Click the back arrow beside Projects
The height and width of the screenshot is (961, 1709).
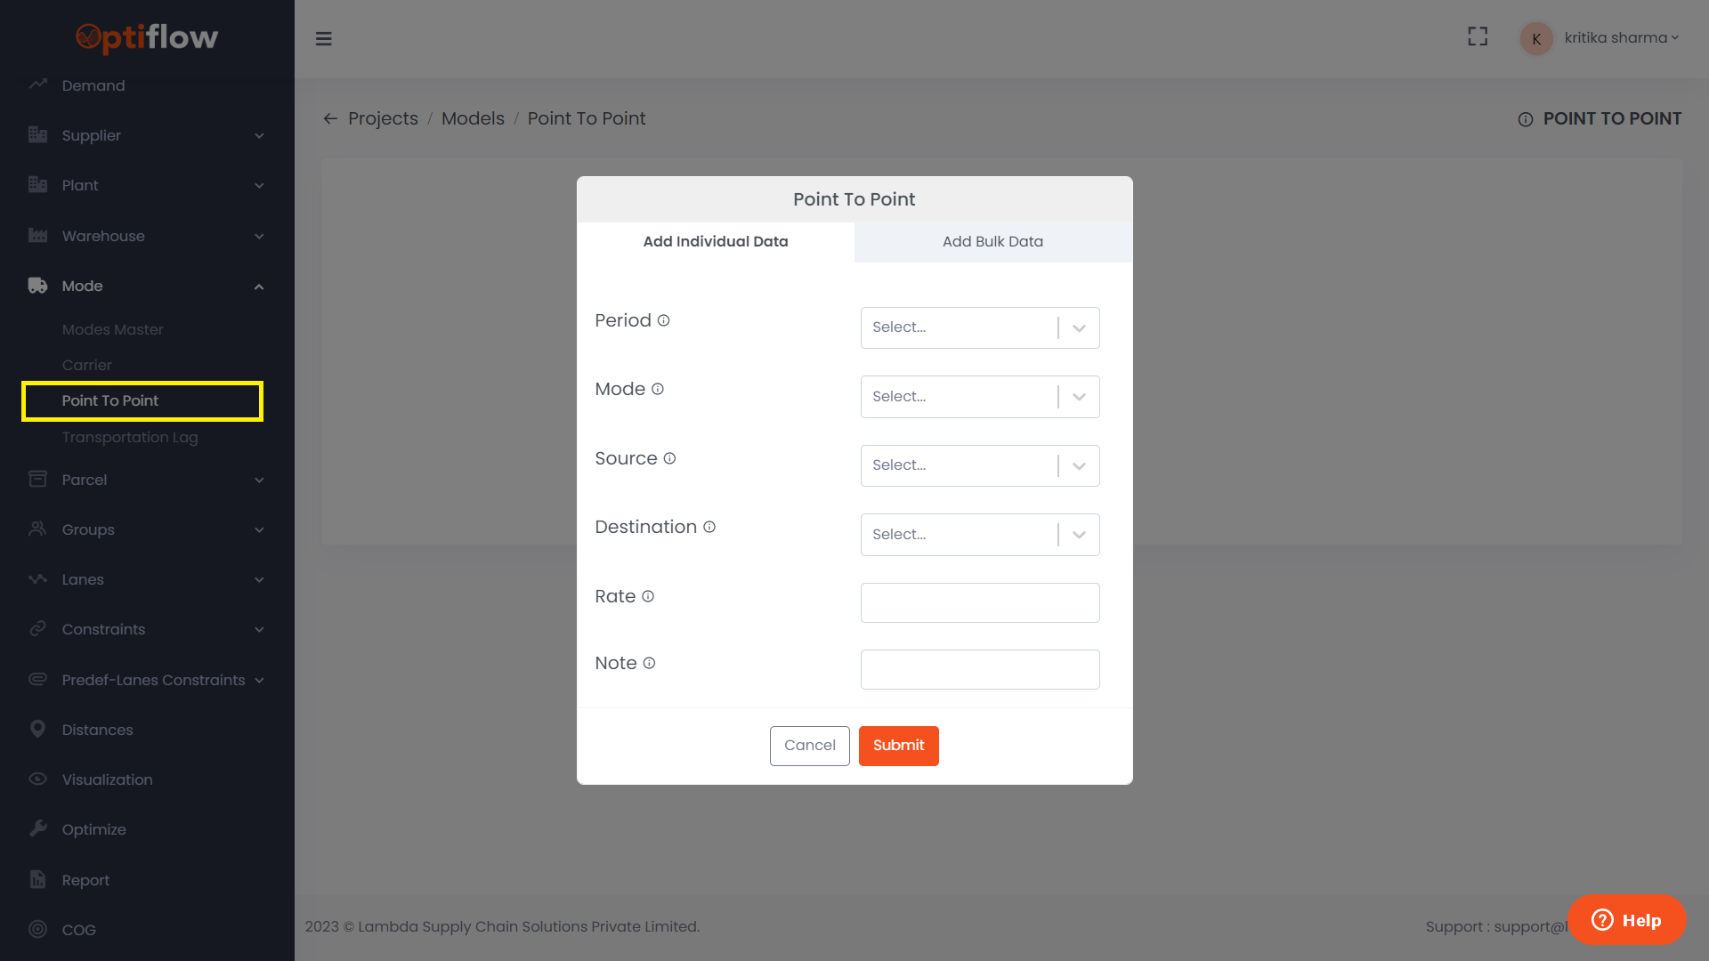pos(330,118)
